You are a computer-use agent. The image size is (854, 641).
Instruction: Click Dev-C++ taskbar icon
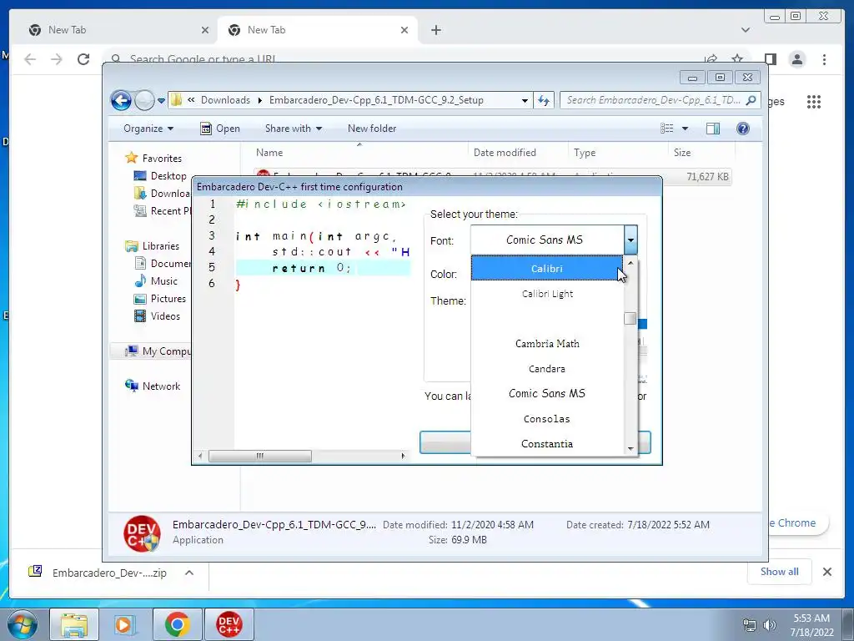[229, 624]
